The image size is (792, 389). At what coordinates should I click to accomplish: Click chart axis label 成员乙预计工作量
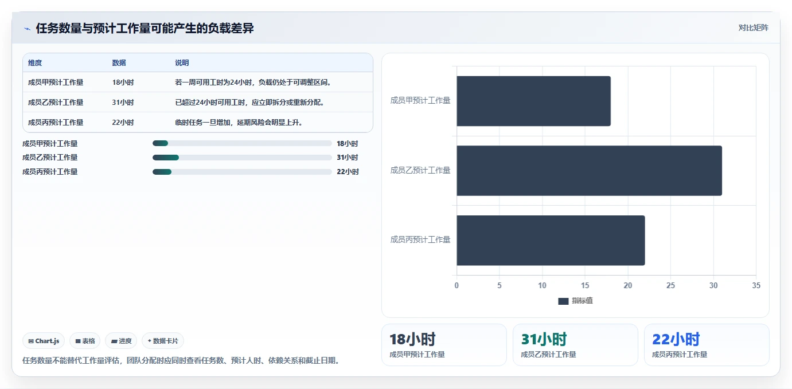420,171
